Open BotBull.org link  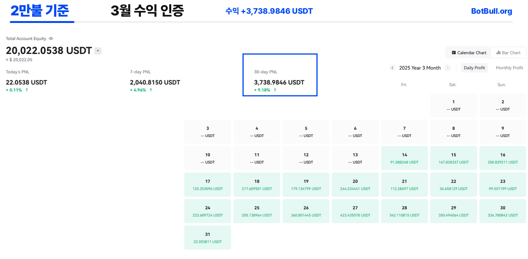pyautogui.click(x=491, y=11)
